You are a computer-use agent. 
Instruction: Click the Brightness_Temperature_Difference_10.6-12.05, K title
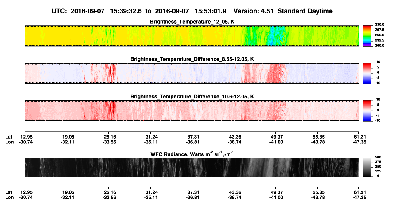[192, 97]
